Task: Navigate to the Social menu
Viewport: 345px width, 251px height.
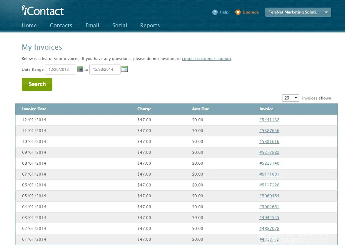Action: point(119,25)
